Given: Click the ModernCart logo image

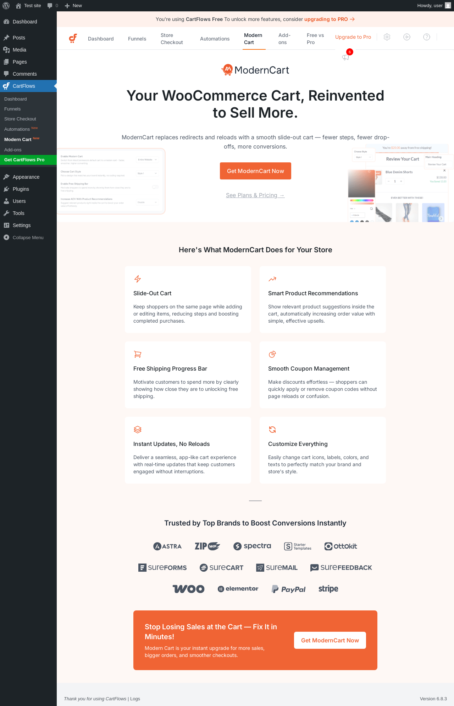Looking at the screenshot, I should pos(255,70).
